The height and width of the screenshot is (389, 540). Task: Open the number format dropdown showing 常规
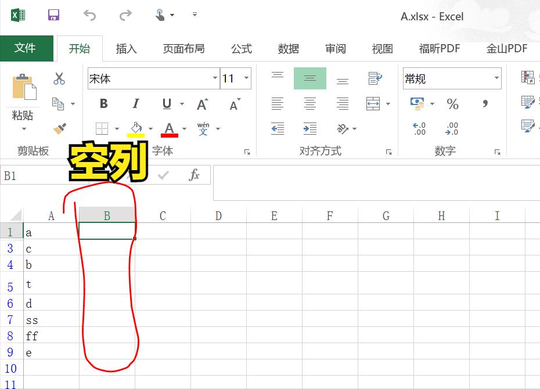point(496,78)
